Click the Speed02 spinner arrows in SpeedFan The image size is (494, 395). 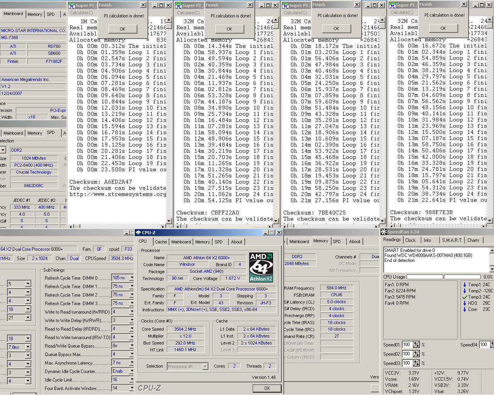pos(416,354)
